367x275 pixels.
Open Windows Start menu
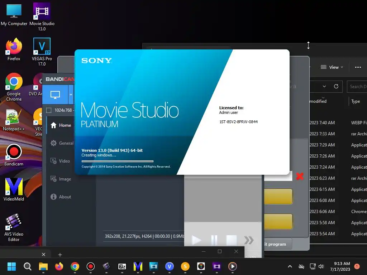[11, 266]
